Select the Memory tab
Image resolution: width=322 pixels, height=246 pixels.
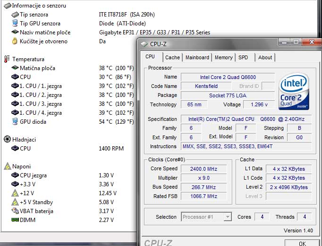pyautogui.click(x=223, y=57)
